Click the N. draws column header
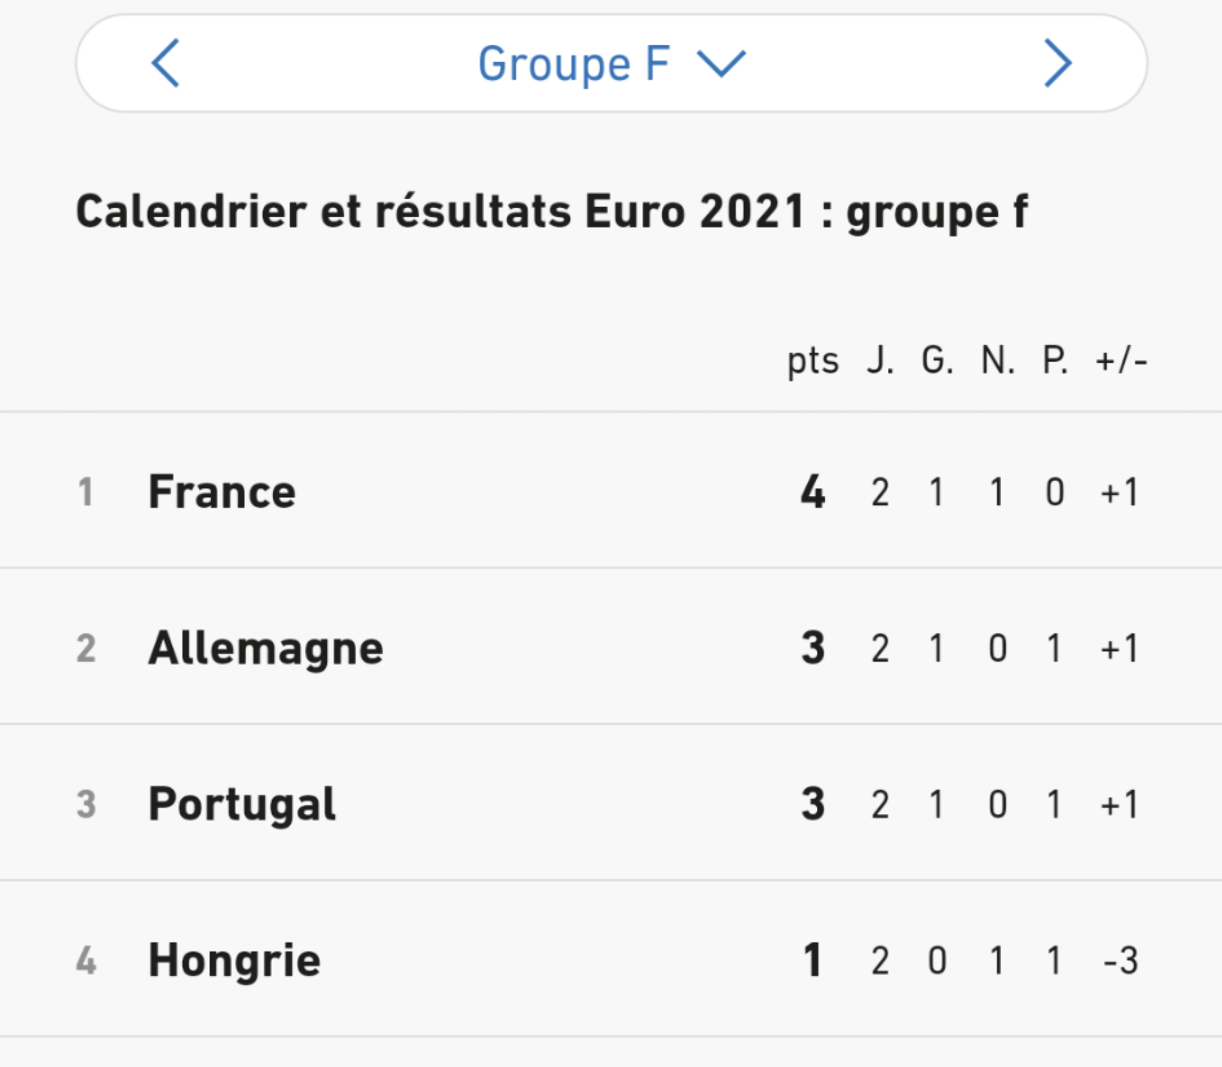The width and height of the screenshot is (1222, 1067). click(x=998, y=360)
